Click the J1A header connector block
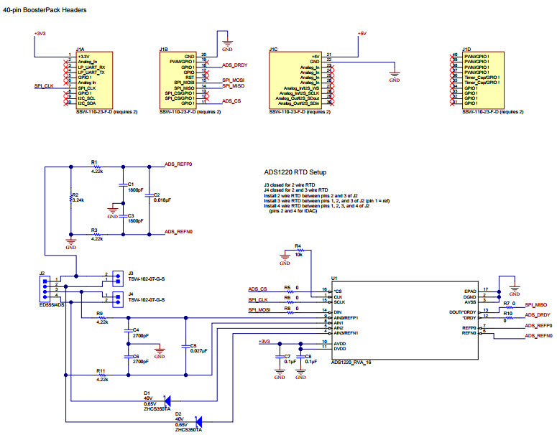Image resolution: width=557 pixels, height=435 pixels. click(94, 80)
